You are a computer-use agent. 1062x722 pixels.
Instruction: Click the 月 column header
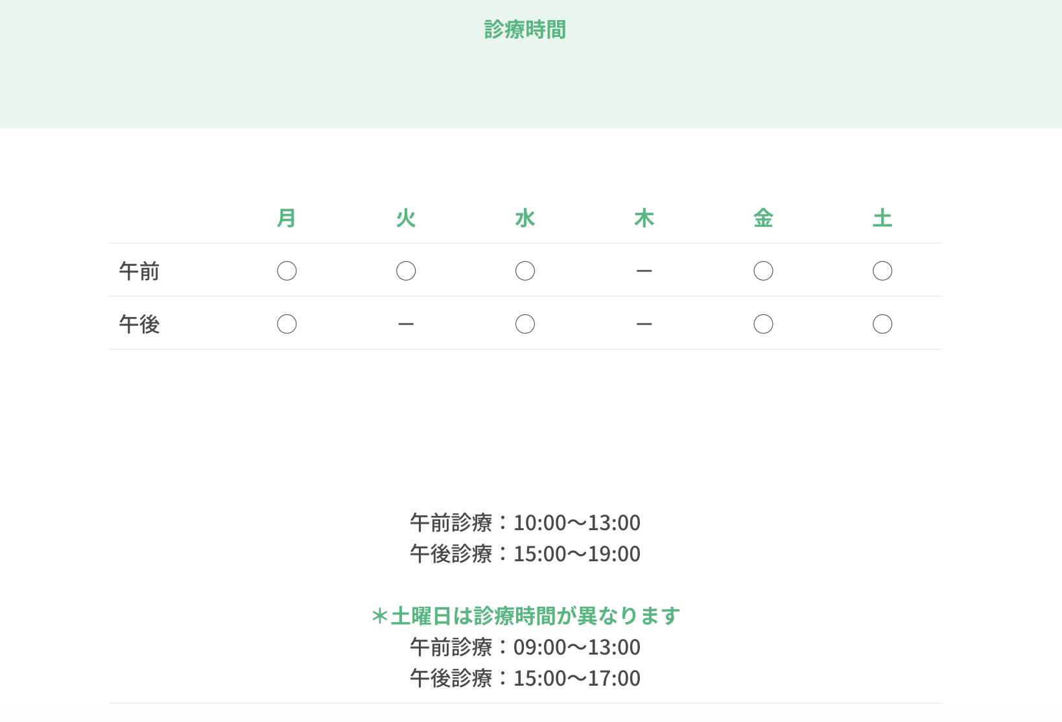(287, 218)
